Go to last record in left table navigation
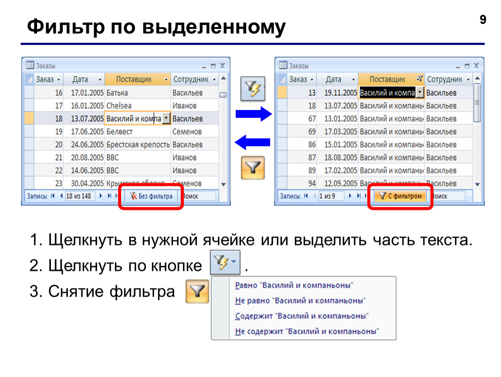Viewport: 501px width, 377px height. (x=109, y=196)
